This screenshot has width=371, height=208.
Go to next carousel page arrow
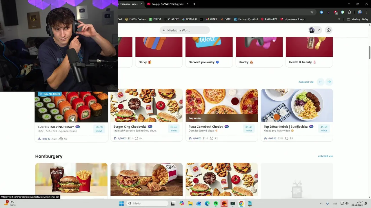tap(329, 82)
